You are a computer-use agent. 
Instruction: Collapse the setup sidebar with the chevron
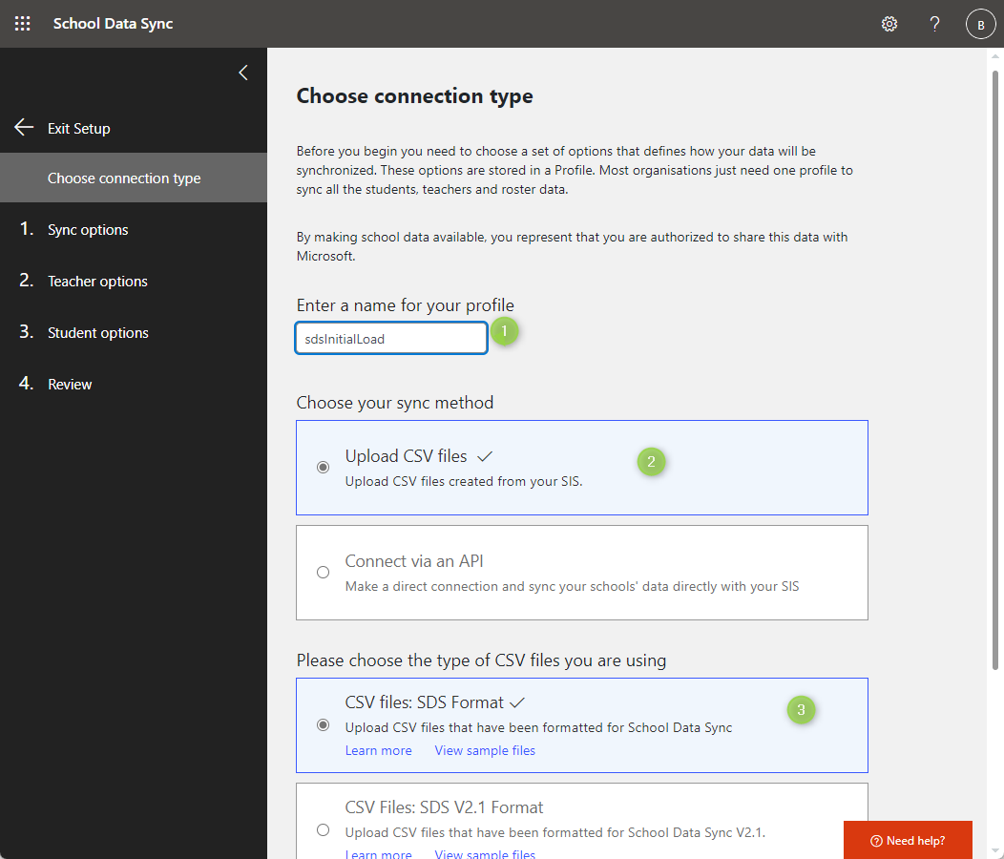click(242, 72)
